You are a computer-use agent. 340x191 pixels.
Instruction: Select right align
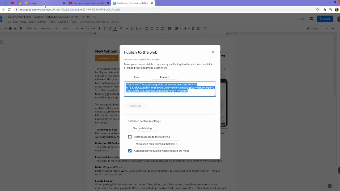[x=157, y=28]
